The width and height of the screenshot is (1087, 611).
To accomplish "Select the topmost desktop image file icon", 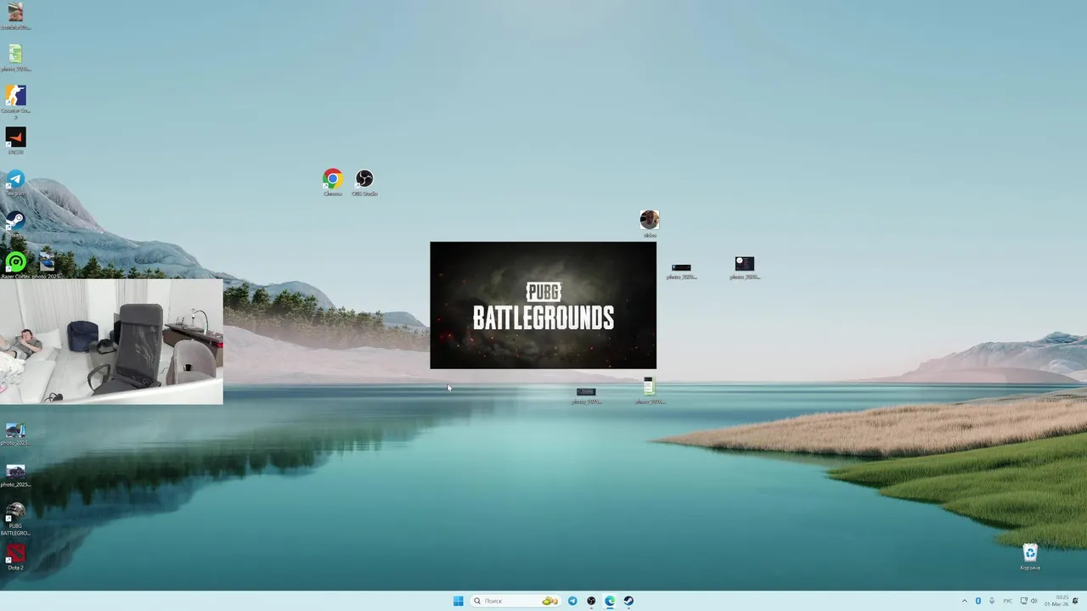I will pos(15,16).
